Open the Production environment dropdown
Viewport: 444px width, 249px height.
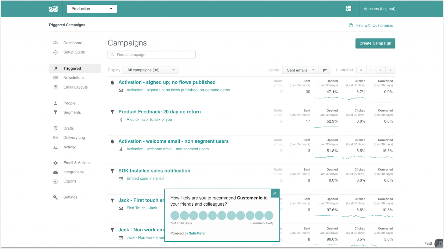click(x=91, y=9)
